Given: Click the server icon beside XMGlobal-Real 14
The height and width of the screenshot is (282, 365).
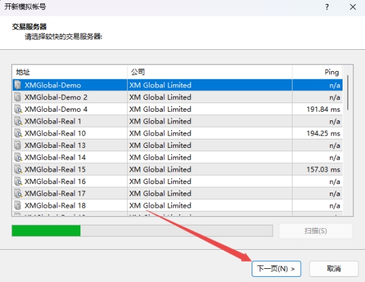Looking at the screenshot, I should pyautogui.click(x=18, y=158).
